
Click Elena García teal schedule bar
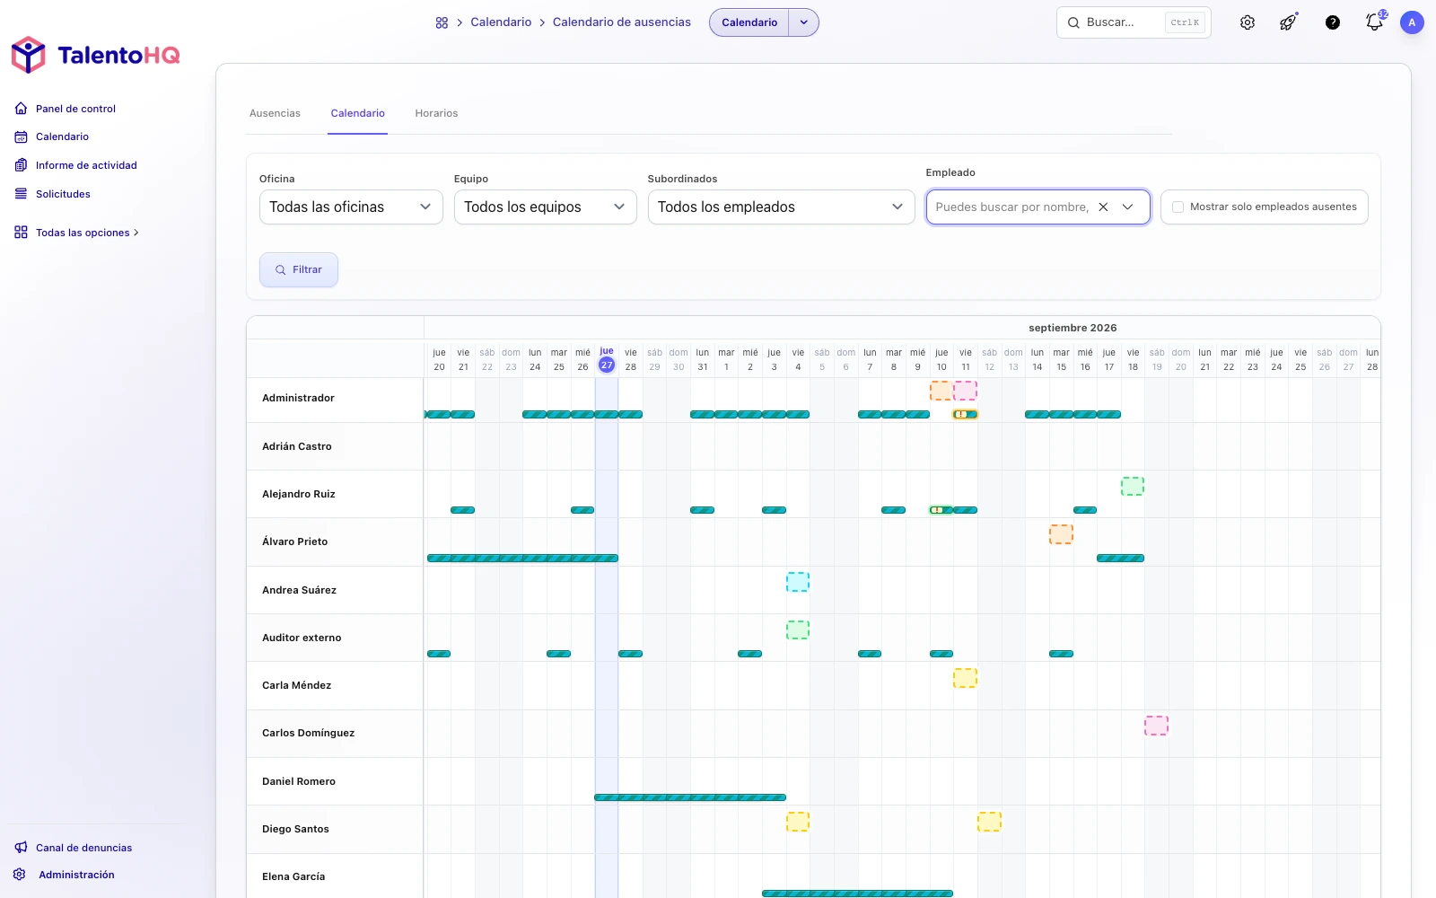coord(857,894)
